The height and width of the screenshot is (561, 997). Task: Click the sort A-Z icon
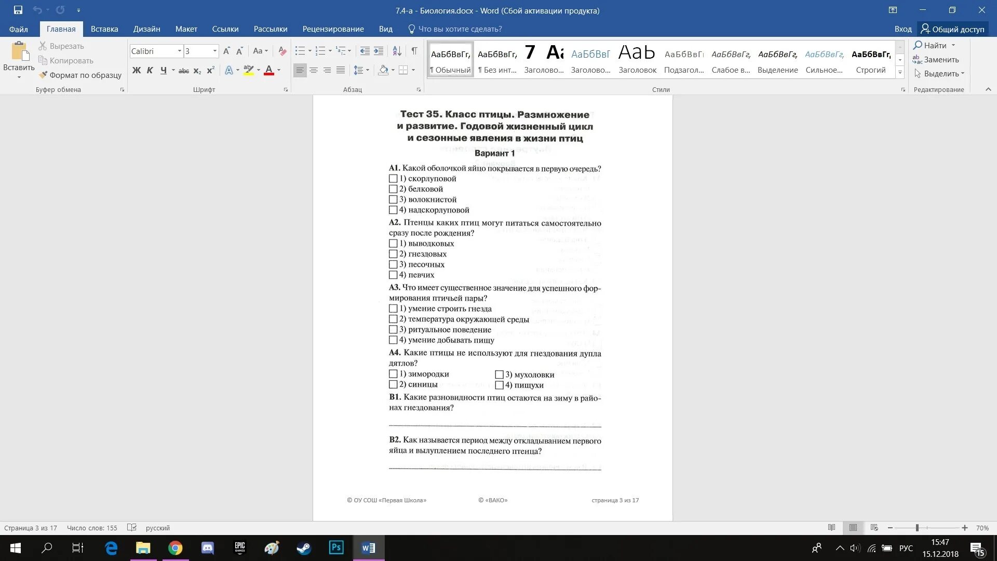click(x=397, y=51)
